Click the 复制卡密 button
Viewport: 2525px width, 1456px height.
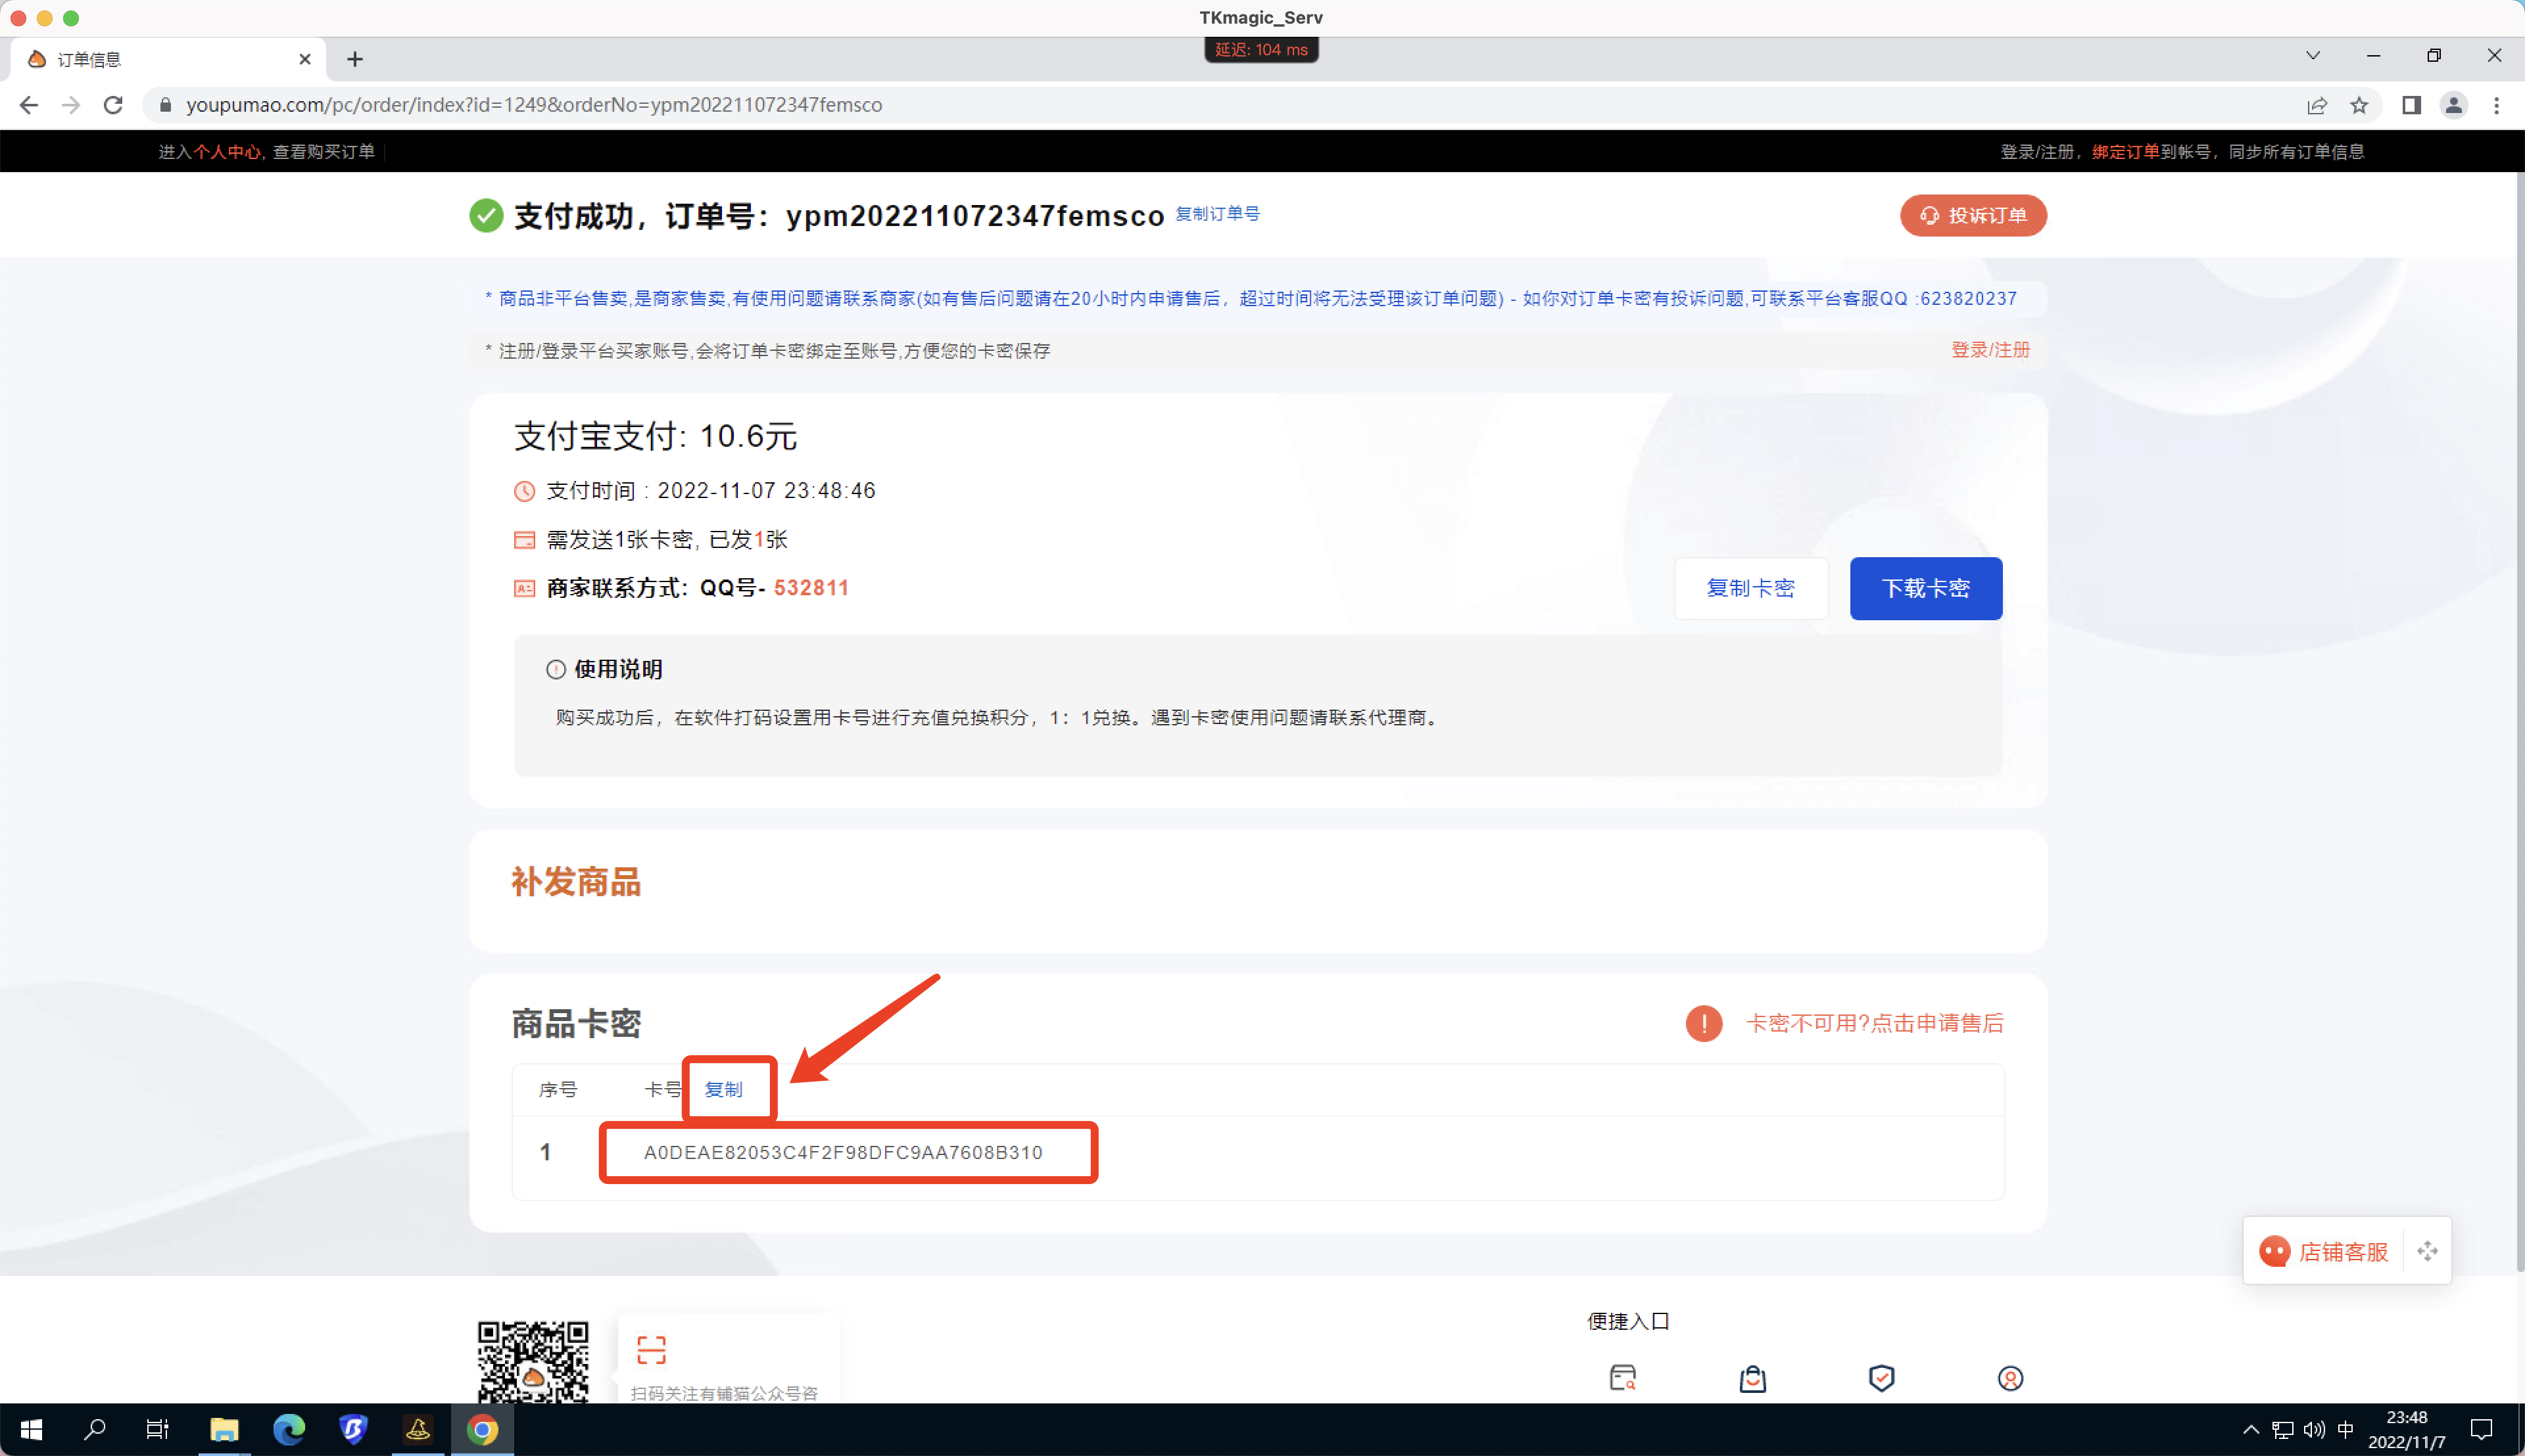pyautogui.click(x=1750, y=588)
